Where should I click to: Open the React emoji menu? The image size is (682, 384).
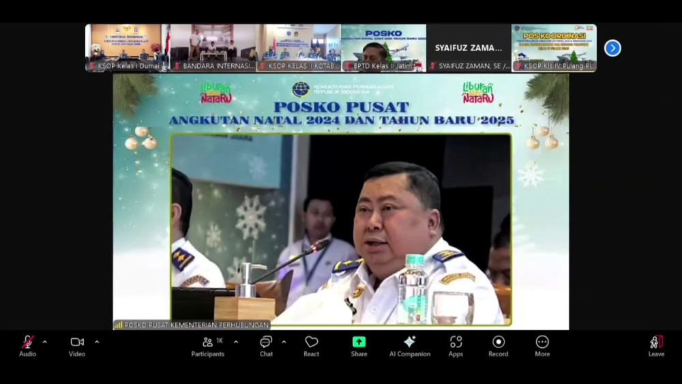point(312,346)
